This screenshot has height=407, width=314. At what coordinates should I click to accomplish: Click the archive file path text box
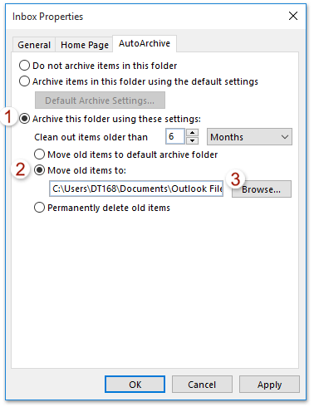(x=136, y=189)
